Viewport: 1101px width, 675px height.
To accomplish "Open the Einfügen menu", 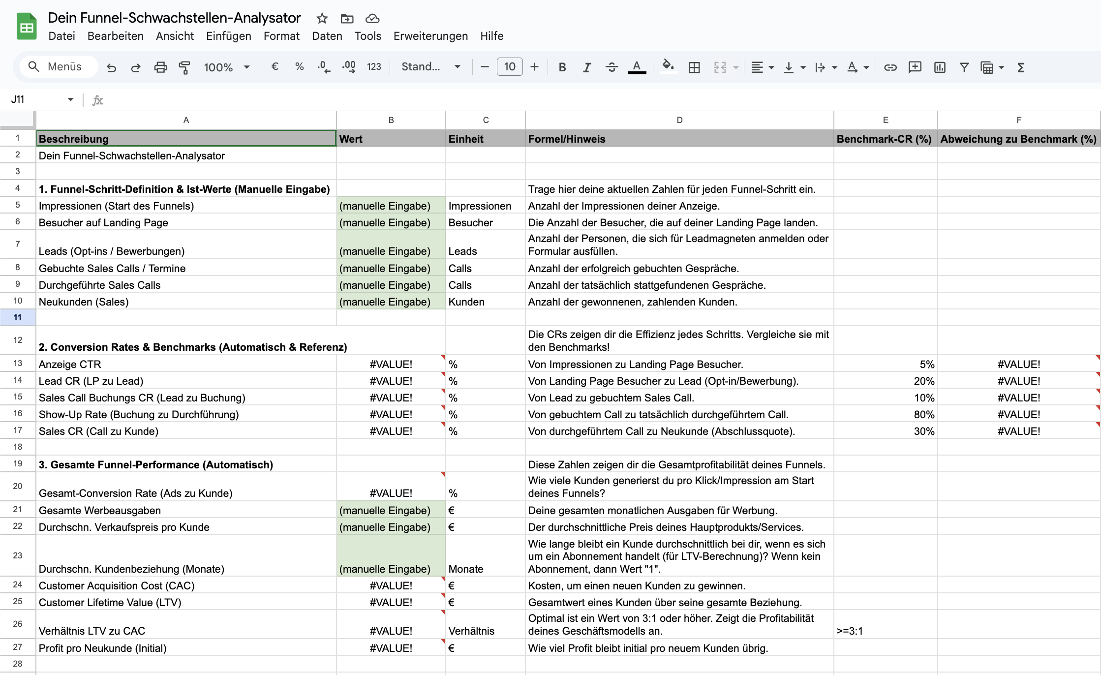I will point(229,36).
